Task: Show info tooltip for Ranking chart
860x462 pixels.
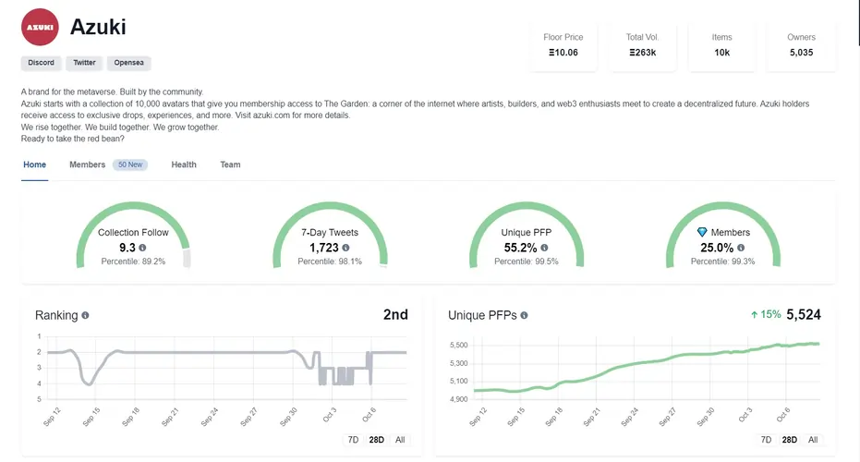Action: (85, 315)
